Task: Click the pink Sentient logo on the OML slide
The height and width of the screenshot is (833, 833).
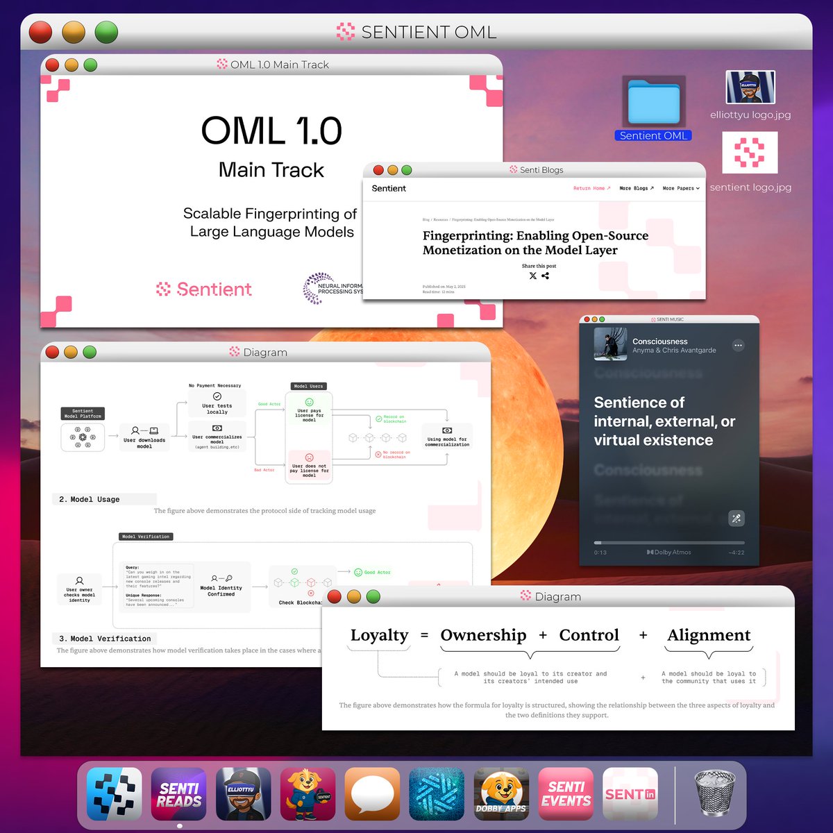Action: [204, 289]
